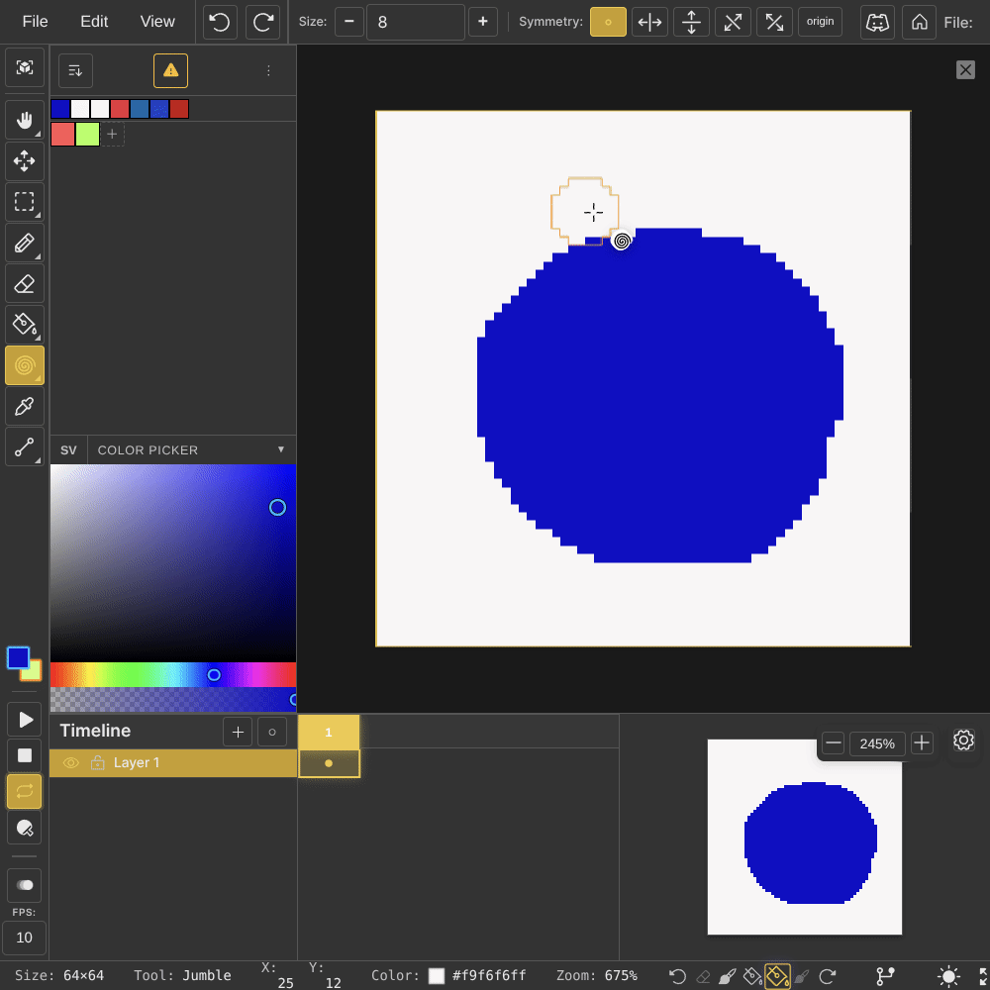990x990 pixels.
Task: Add a new layer with Timeline plus
Action: (238, 732)
